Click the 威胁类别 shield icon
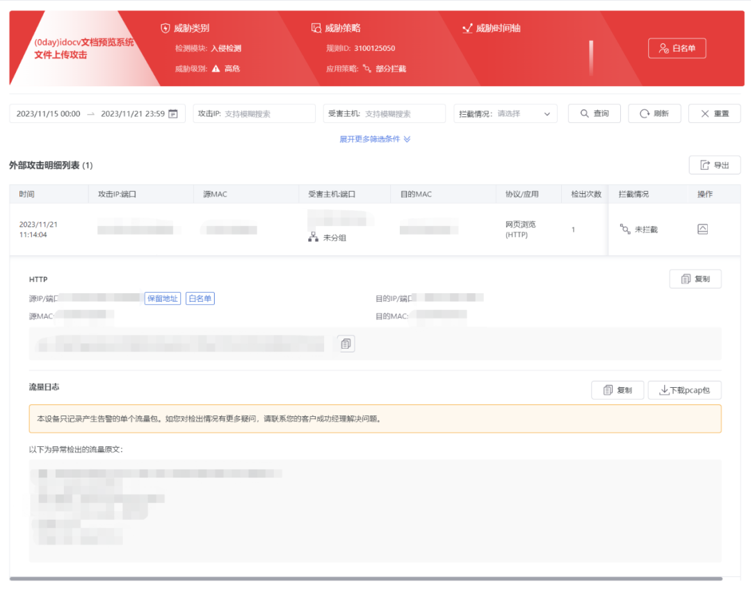The width and height of the screenshot is (751, 590). [x=165, y=28]
